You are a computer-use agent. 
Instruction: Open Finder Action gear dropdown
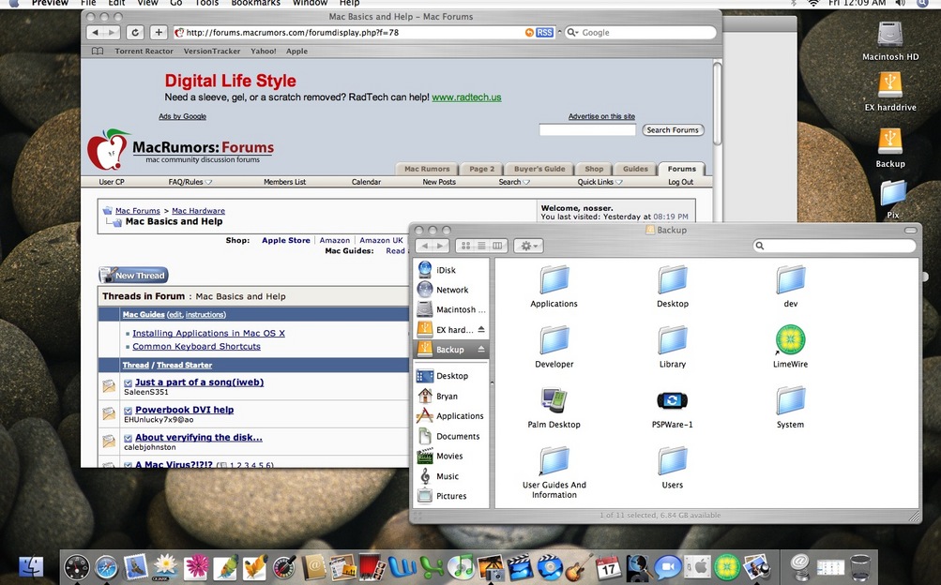(x=528, y=246)
